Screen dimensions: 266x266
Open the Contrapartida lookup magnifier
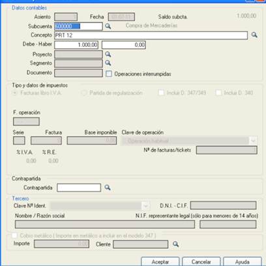pyautogui.click(x=108, y=188)
